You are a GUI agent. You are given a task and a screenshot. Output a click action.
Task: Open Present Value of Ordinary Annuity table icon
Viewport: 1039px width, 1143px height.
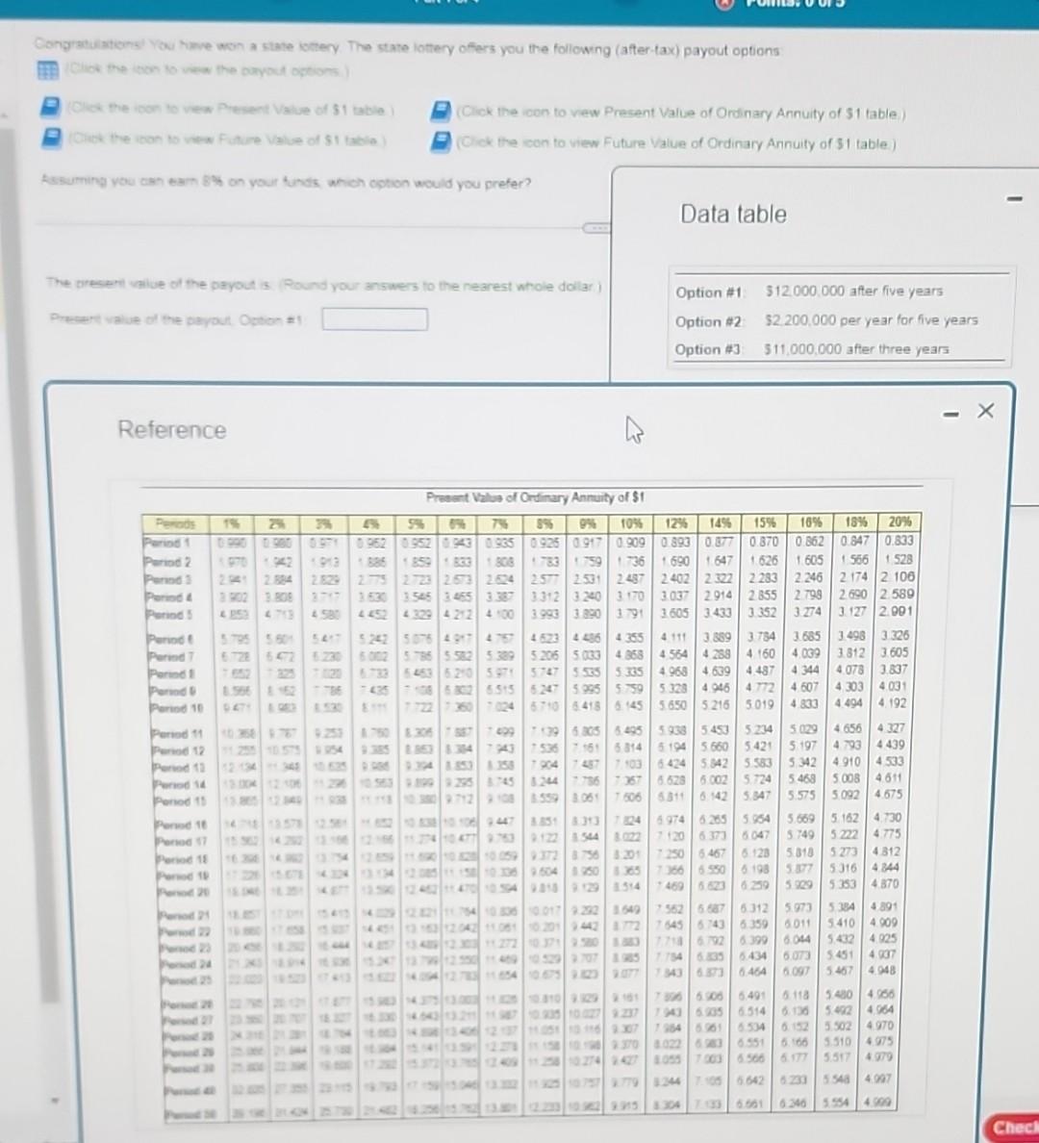[x=440, y=113]
